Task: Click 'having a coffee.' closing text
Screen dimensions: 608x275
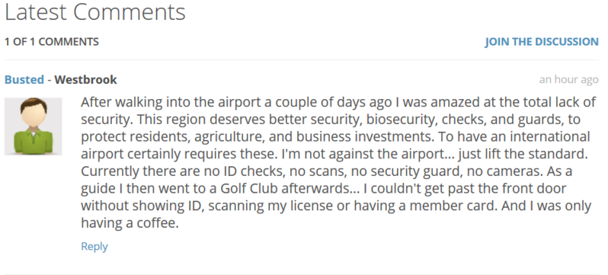Action: (130, 223)
